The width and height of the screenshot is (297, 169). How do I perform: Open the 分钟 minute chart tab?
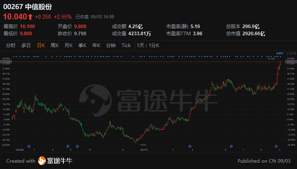(111, 46)
